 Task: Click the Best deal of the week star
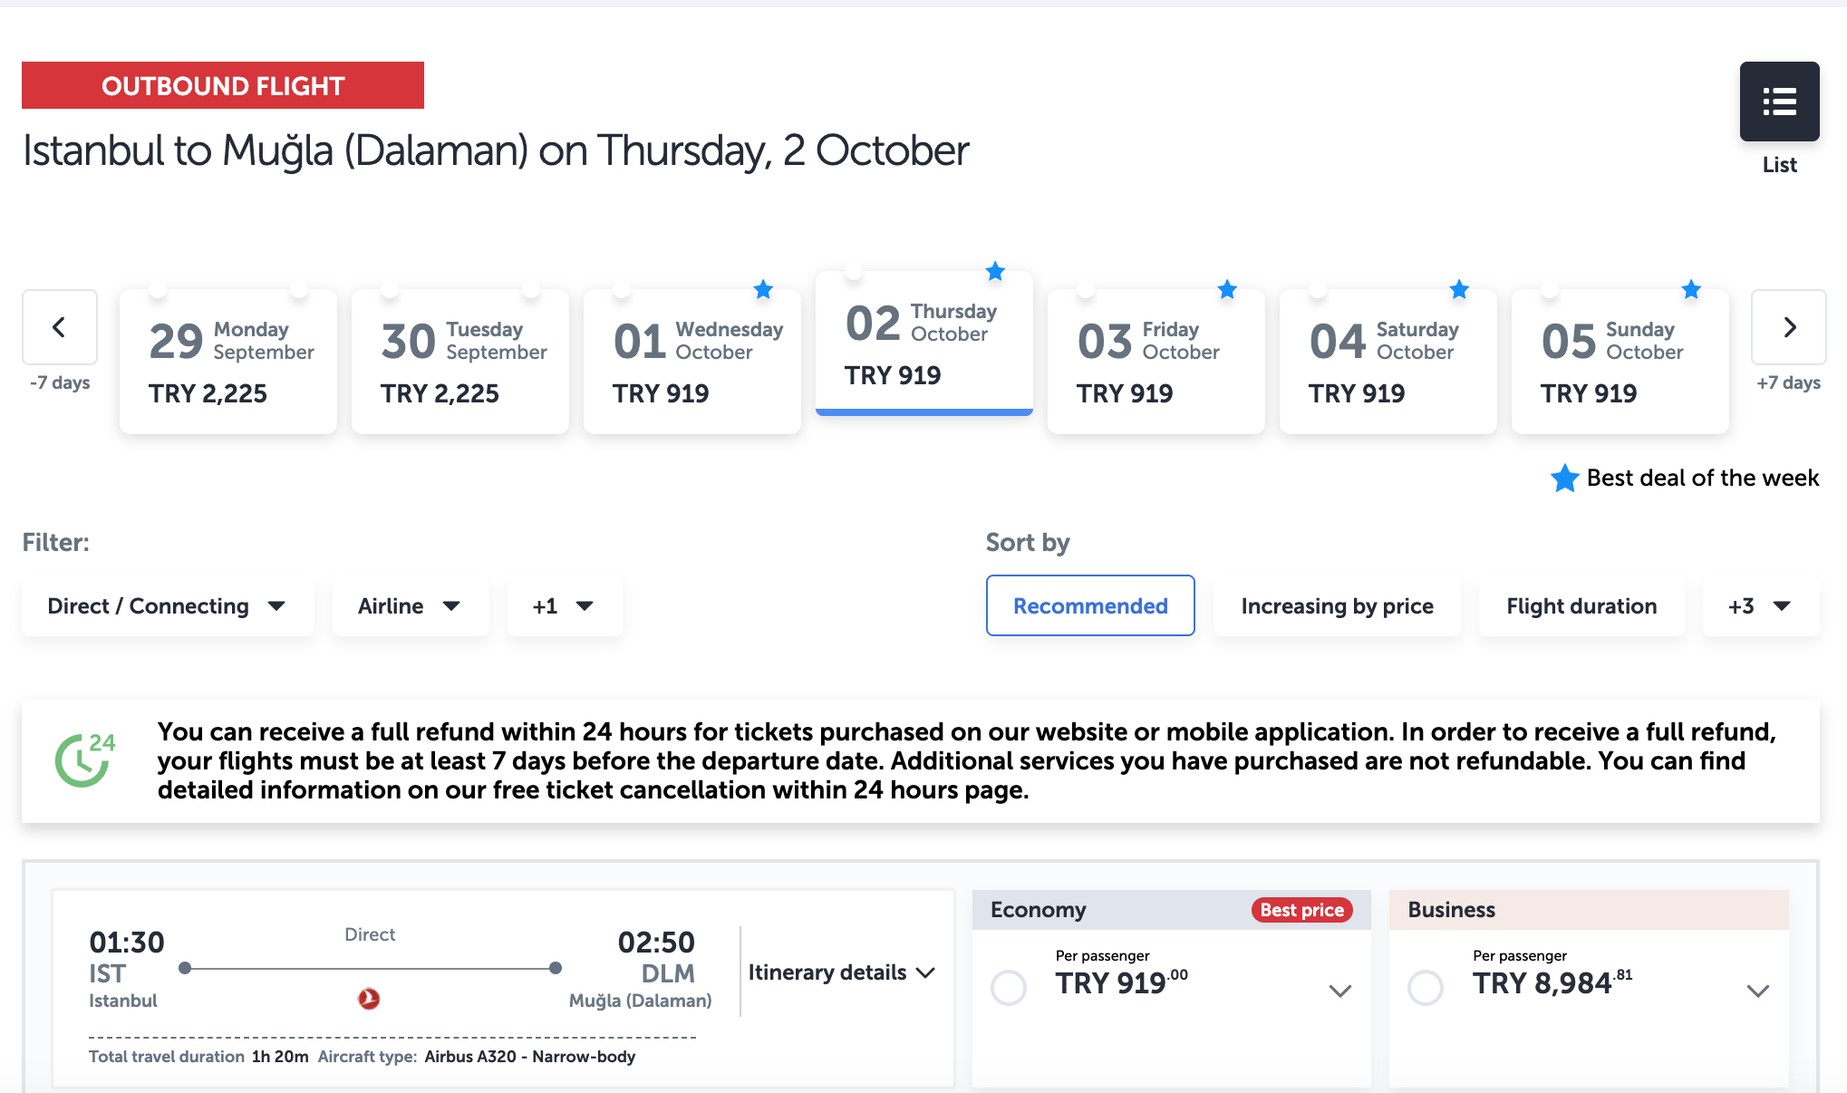point(1564,478)
